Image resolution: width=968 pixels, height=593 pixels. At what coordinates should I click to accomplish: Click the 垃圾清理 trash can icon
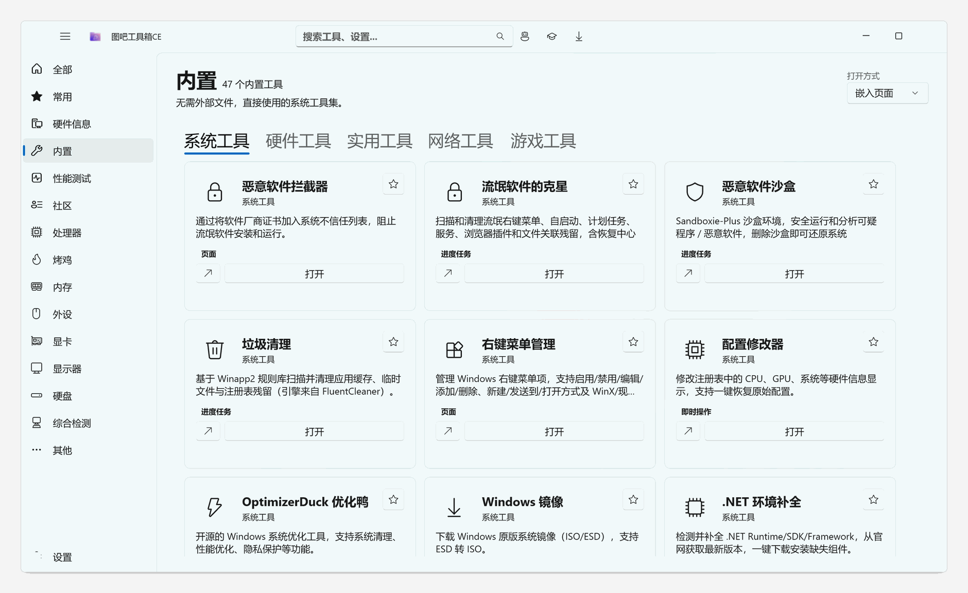[215, 350]
